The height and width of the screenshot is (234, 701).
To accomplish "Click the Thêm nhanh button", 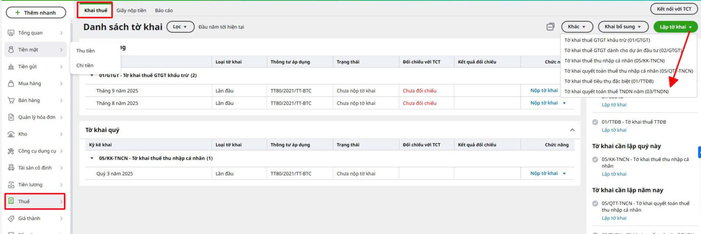I will click(x=35, y=13).
